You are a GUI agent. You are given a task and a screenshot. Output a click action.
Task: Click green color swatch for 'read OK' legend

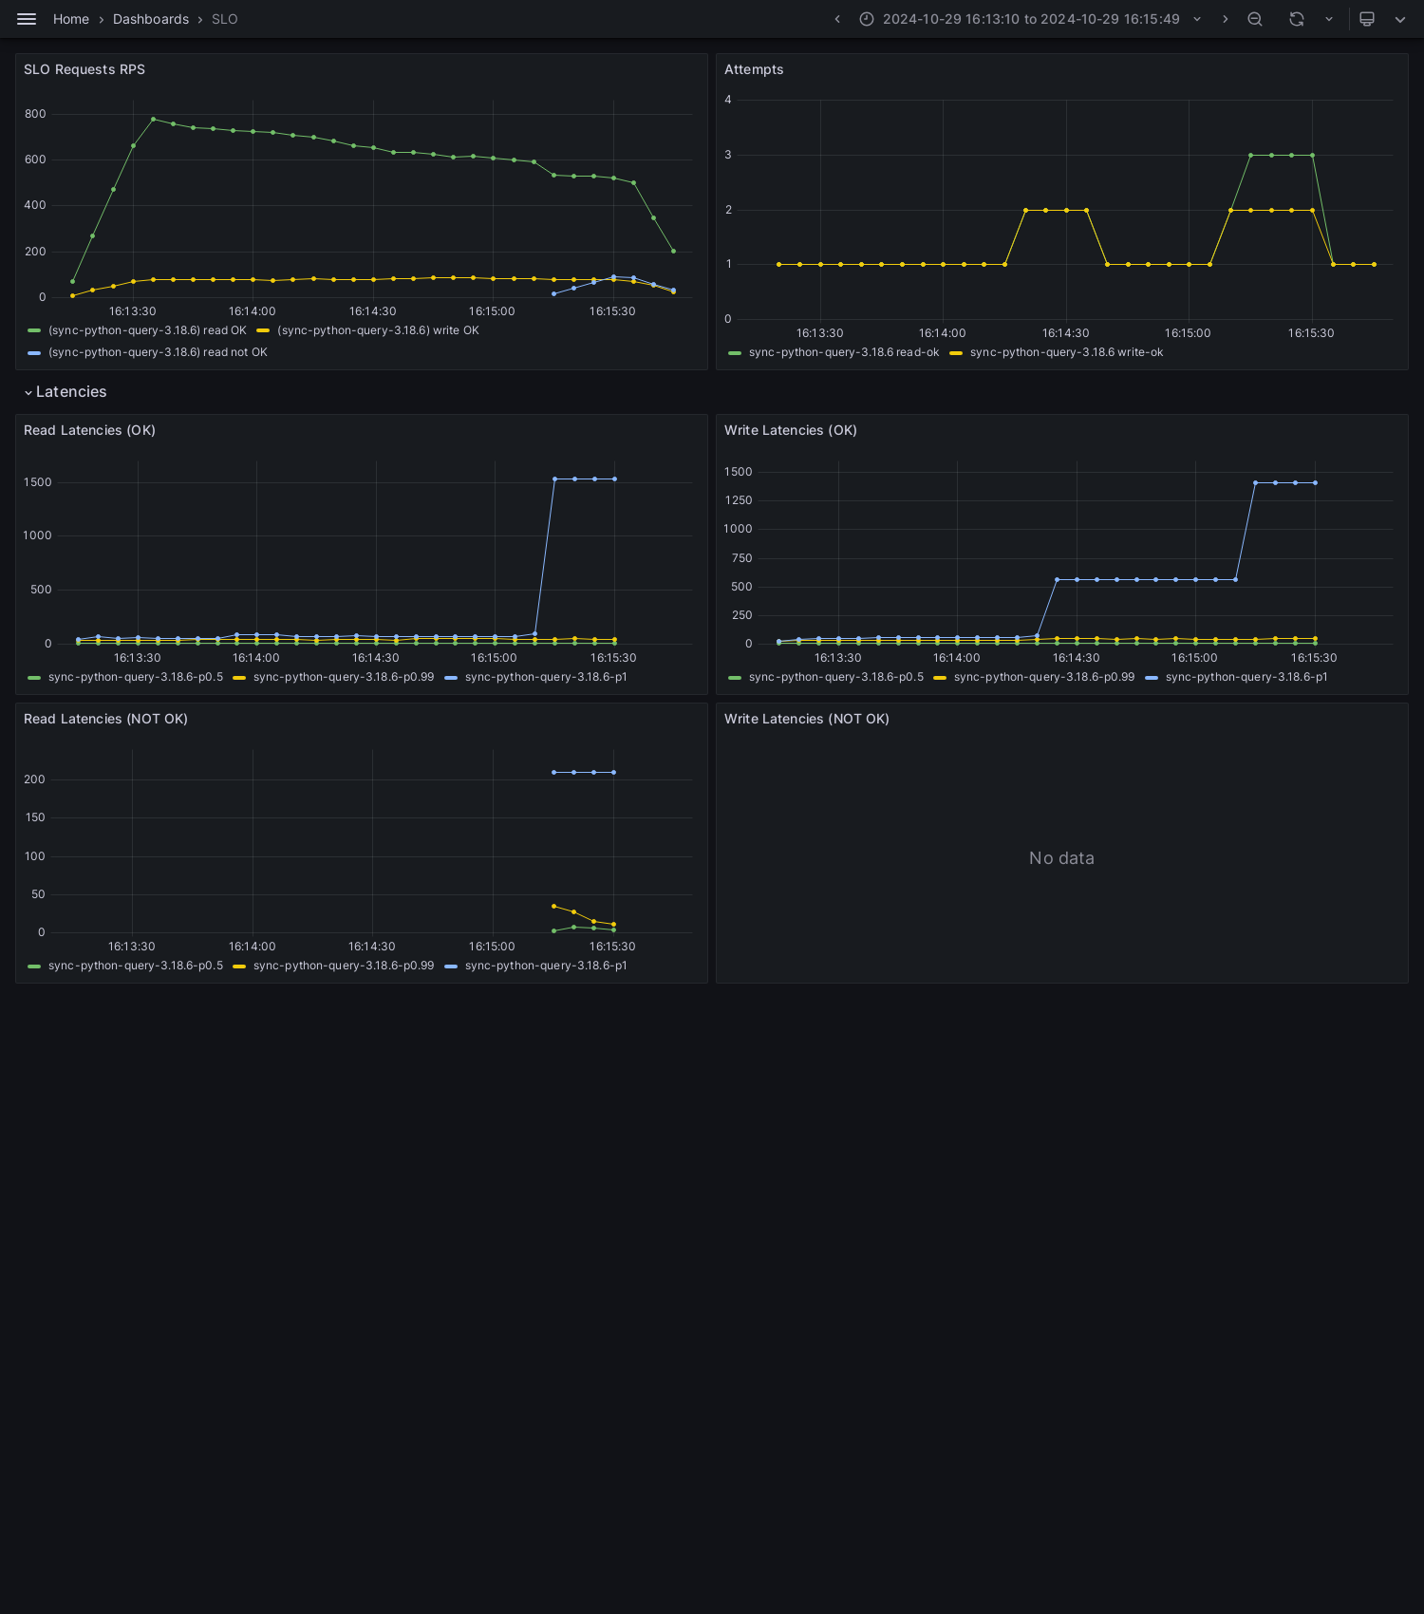(x=34, y=330)
